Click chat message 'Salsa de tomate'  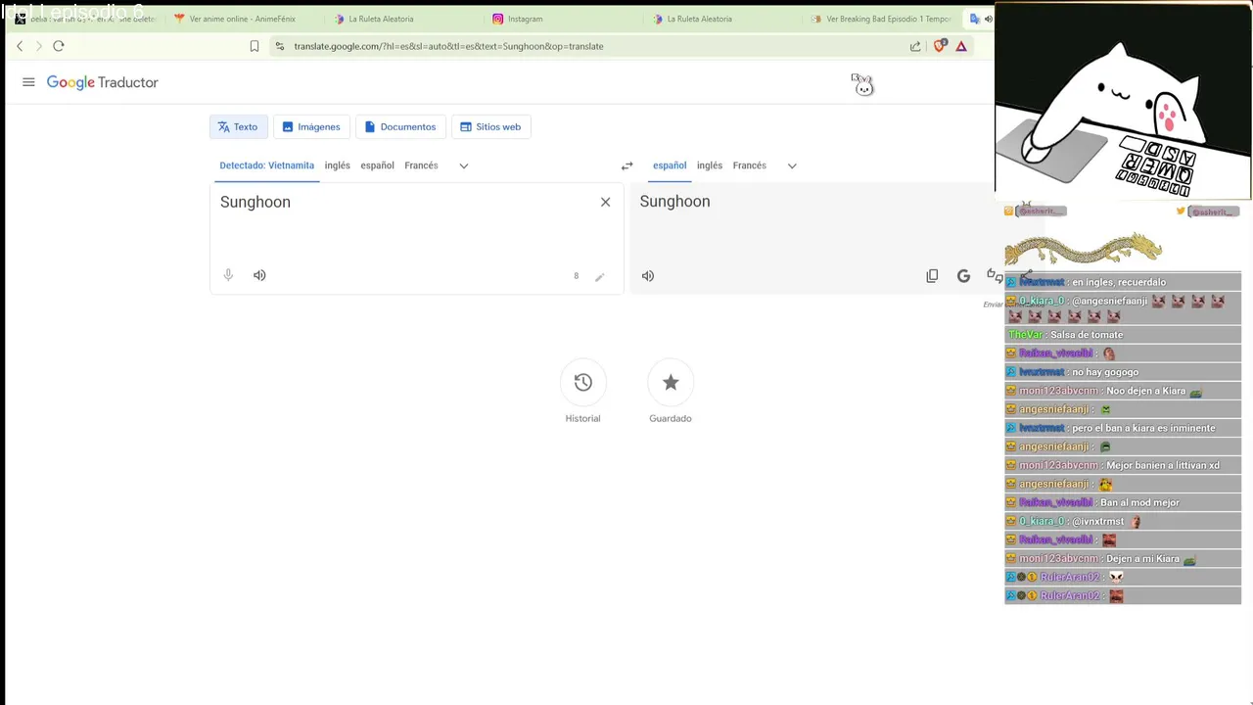[x=1087, y=335]
